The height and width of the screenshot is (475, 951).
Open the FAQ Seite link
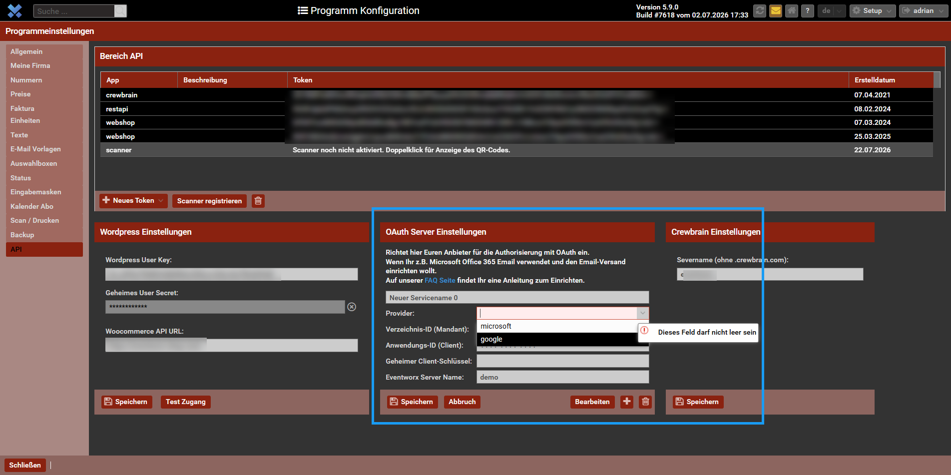(440, 280)
